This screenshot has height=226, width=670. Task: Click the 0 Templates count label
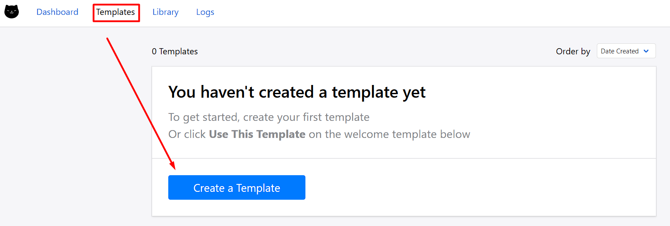pyautogui.click(x=175, y=52)
